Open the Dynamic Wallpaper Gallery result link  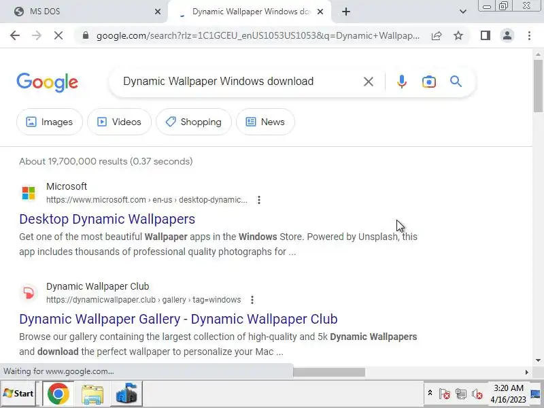pyautogui.click(x=178, y=319)
